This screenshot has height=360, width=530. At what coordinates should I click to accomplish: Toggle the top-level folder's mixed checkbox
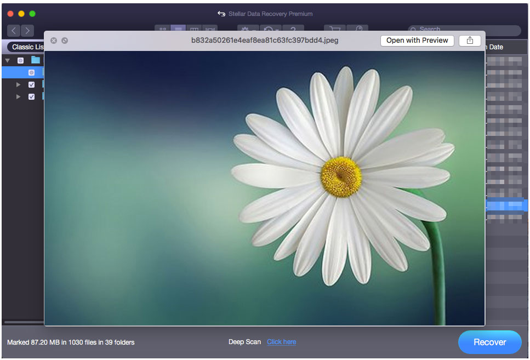[x=21, y=60]
